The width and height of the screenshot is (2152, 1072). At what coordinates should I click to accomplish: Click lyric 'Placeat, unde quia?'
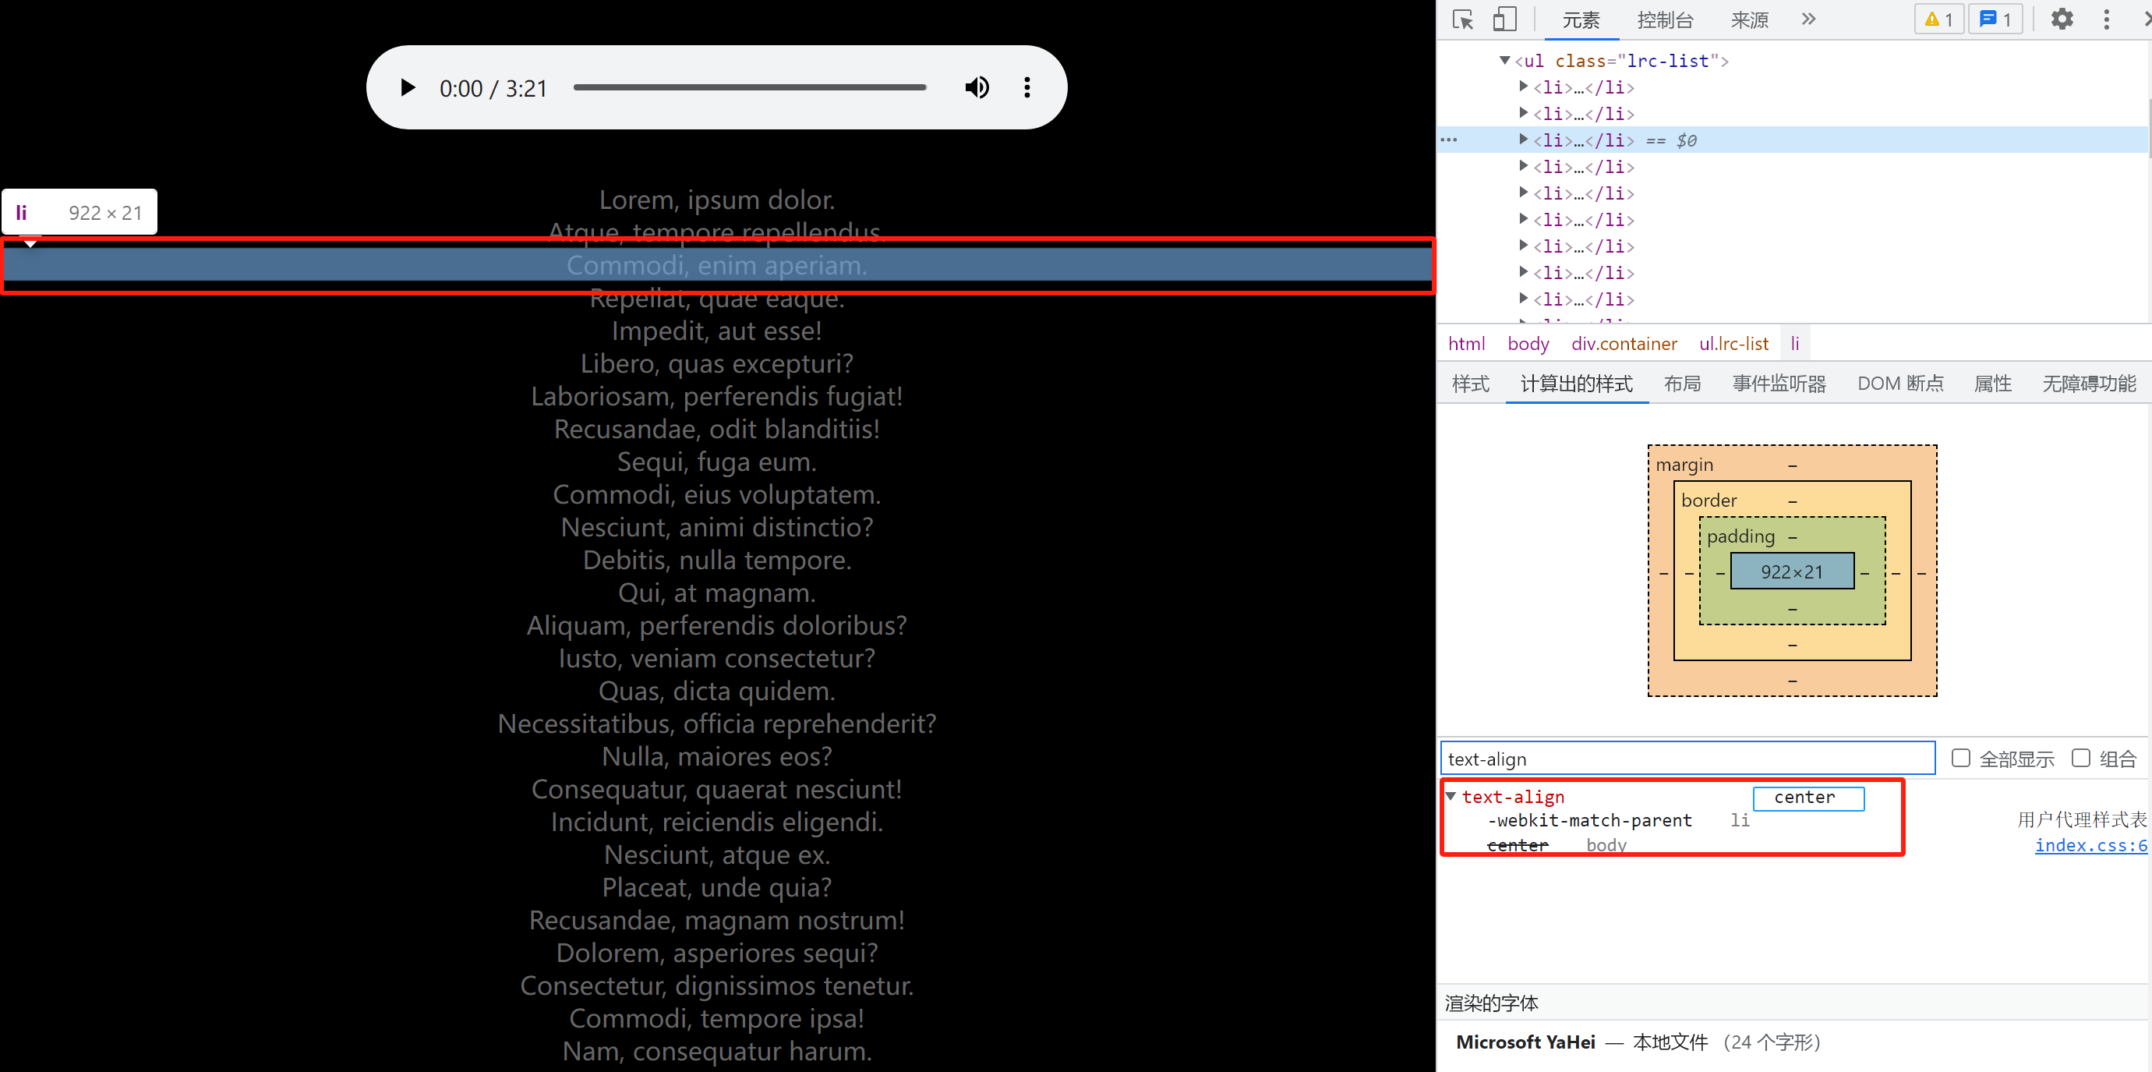(x=717, y=887)
